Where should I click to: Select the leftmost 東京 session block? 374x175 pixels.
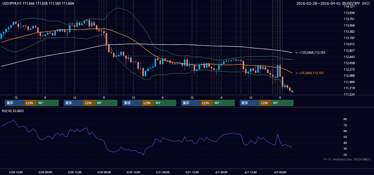pos(15,103)
